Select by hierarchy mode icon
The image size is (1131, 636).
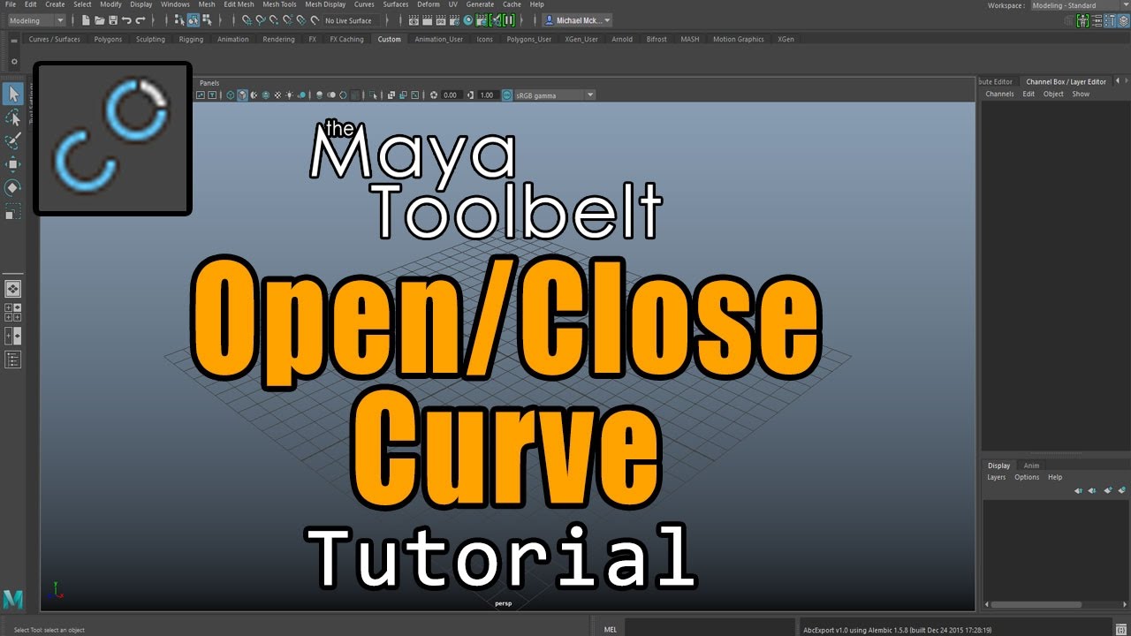click(180, 20)
